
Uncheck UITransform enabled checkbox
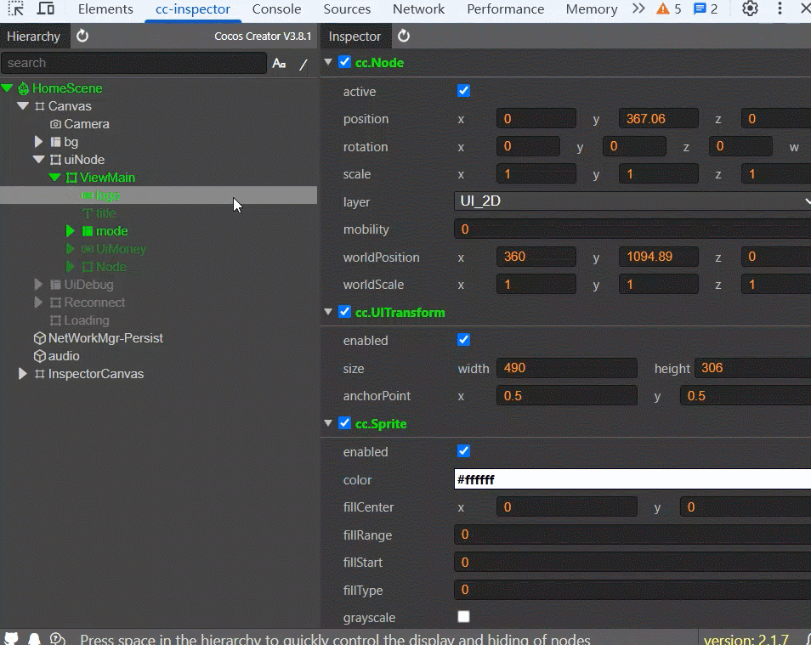tap(463, 340)
